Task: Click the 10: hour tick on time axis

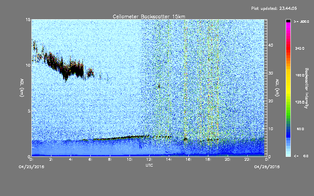Action: (x=130, y=160)
